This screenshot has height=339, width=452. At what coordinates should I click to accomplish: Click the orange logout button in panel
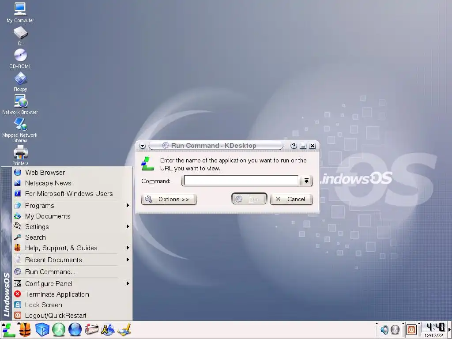pos(411,329)
